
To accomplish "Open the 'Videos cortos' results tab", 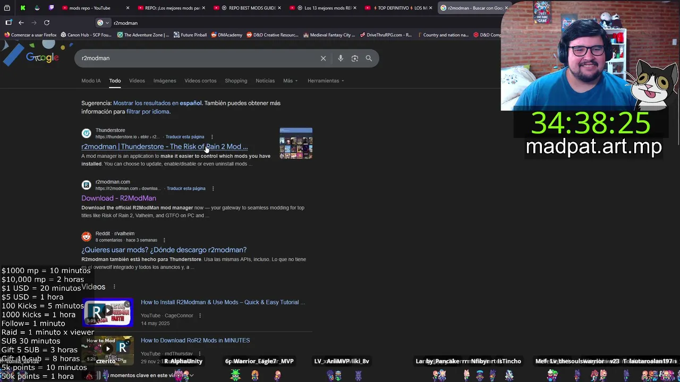I will (x=200, y=81).
